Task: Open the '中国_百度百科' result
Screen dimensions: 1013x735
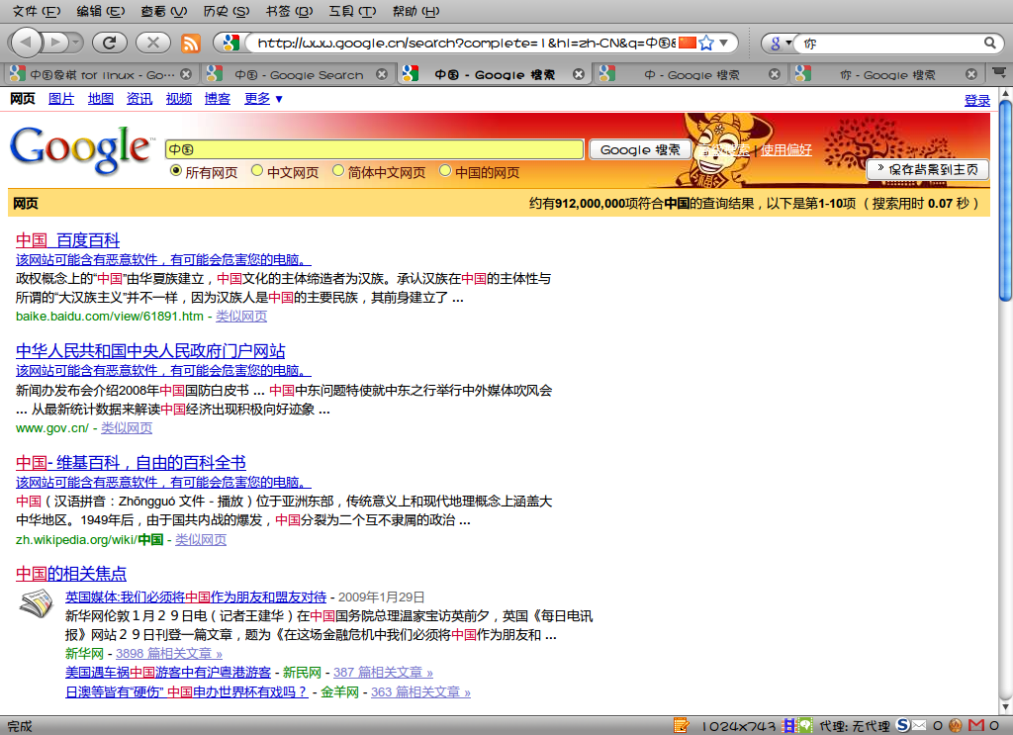Action: coord(68,240)
